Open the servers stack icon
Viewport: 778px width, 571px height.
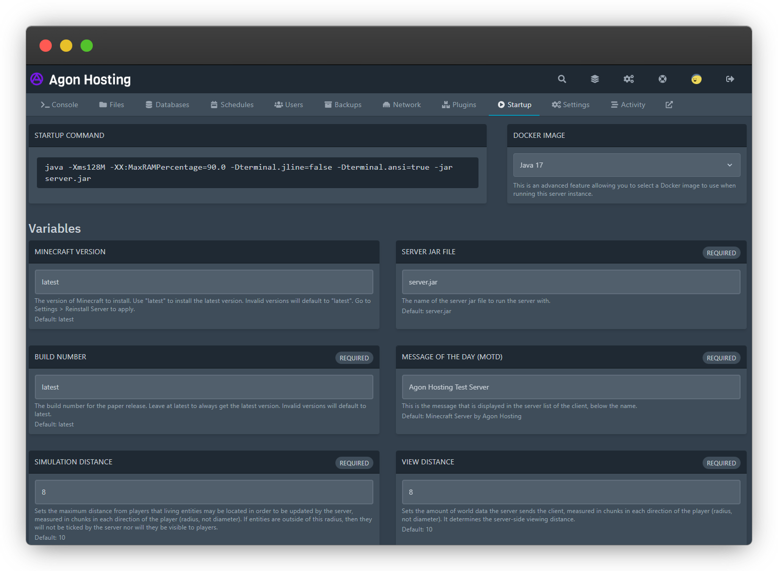coord(595,79)
